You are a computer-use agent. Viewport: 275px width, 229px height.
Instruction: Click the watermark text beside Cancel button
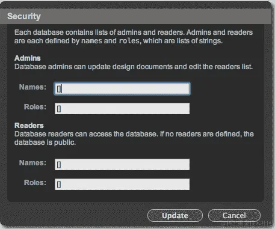point(247,224)
